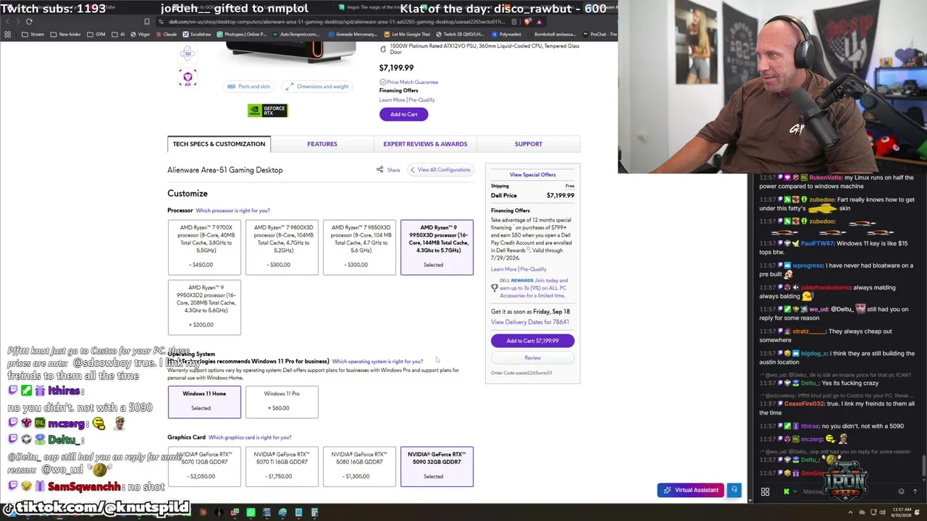Open the Price Match Guarantee link
This screenshot has width=927, height=521.
point(413,82)
